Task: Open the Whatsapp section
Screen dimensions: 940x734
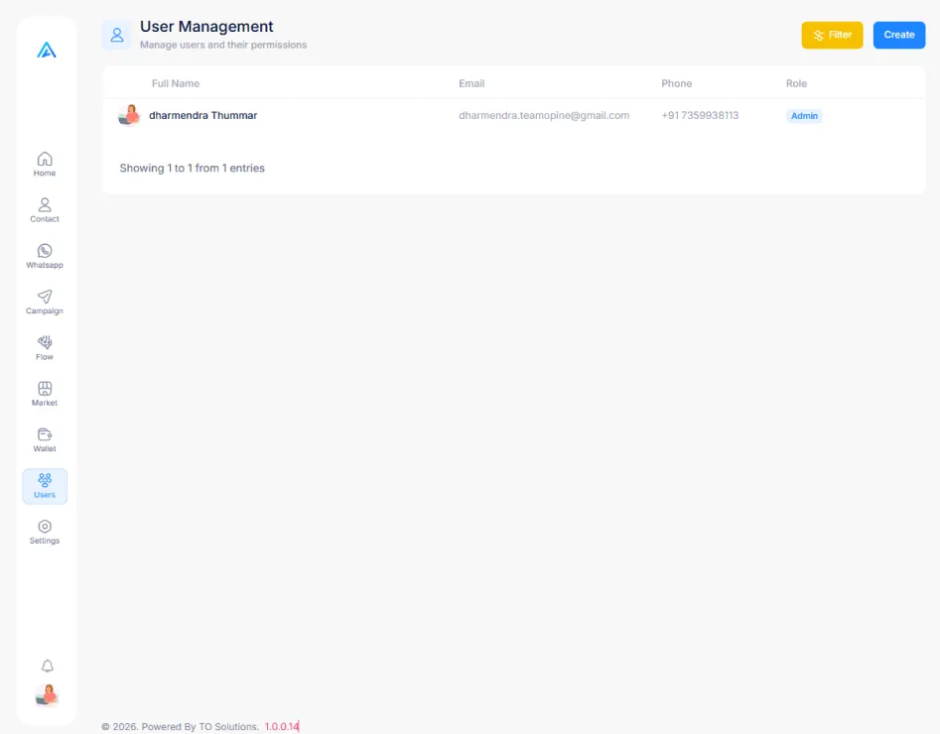Action: [45, 257]
